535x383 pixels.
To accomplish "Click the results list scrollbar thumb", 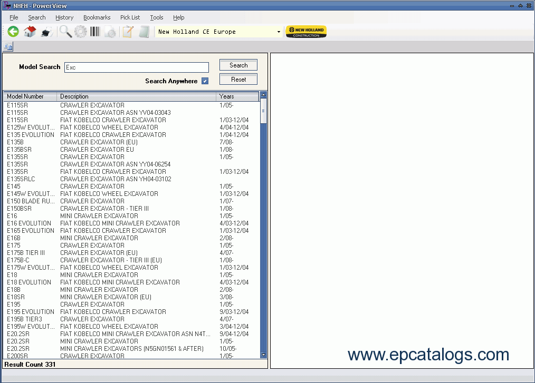I will coord(263,111).
